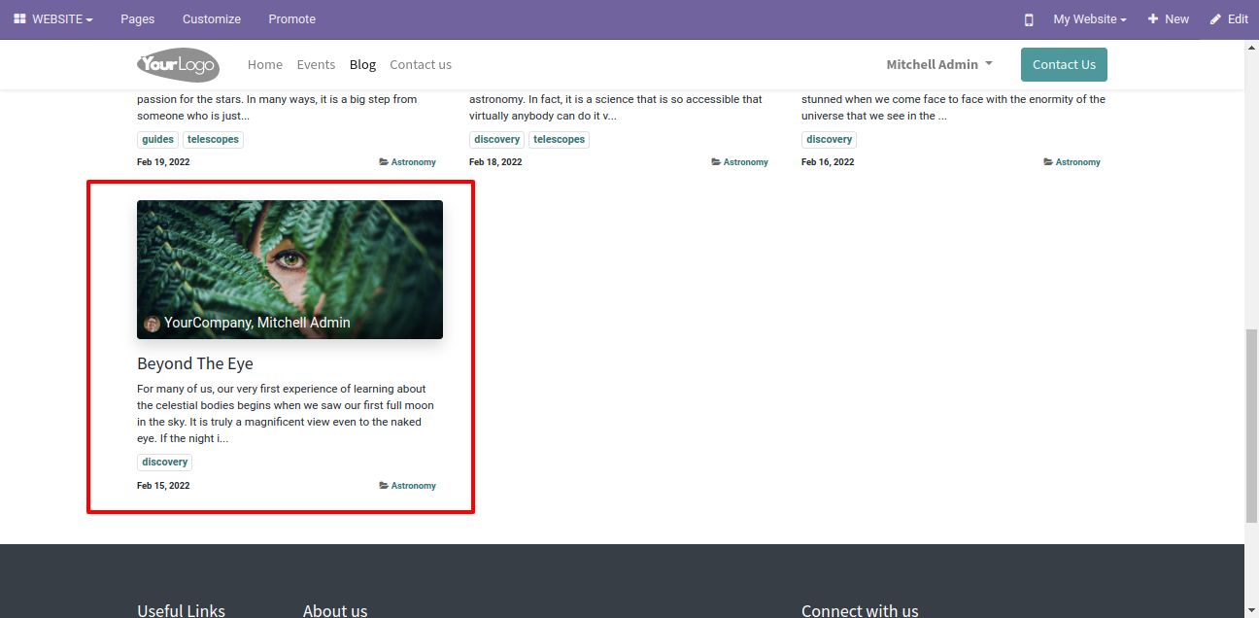Click the Useful Links footer heading
This screenshot has width=1259, height=618.
[x=181, y=610]
